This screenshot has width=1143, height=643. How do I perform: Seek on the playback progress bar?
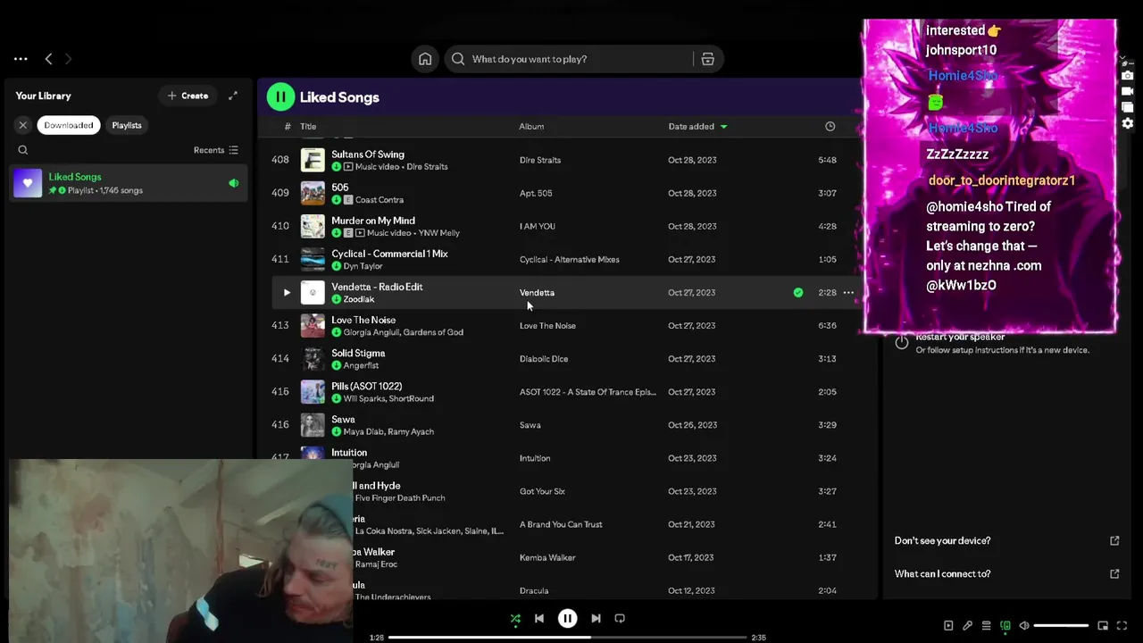(x=567, y=637)
